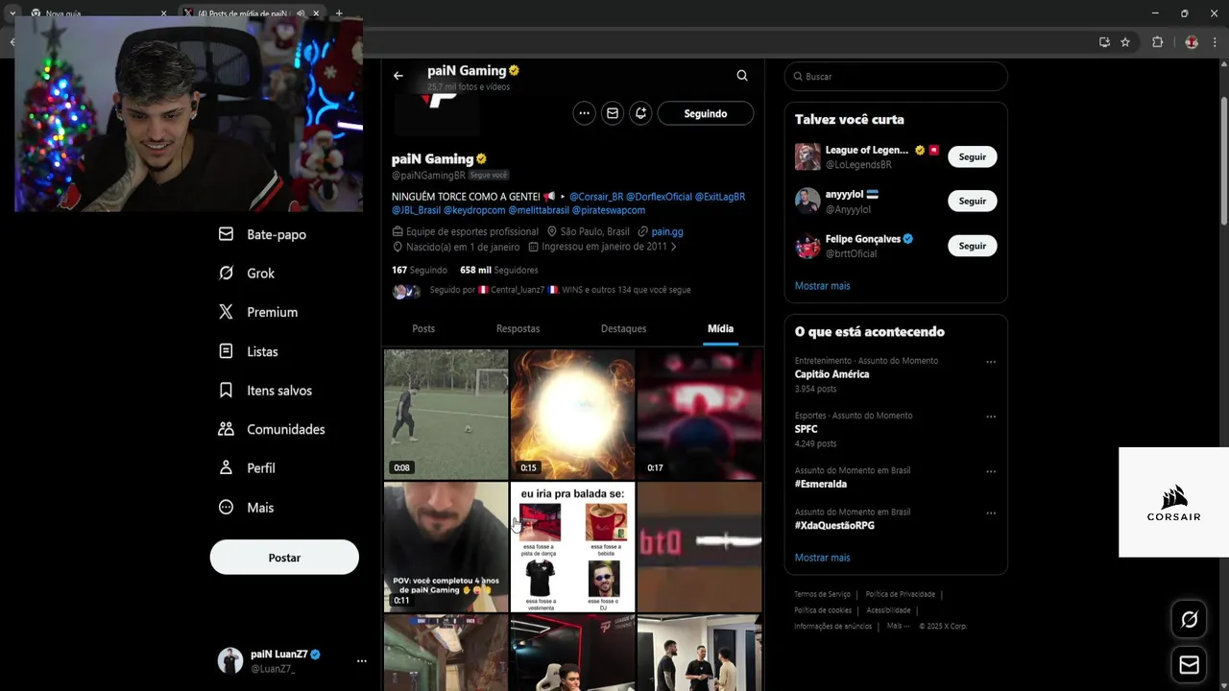Image resolution: width=1229 pixels, height=691 pixels.
Task: Click Mostrar mais under O que está acontecendo
Action: coord(822,558)
